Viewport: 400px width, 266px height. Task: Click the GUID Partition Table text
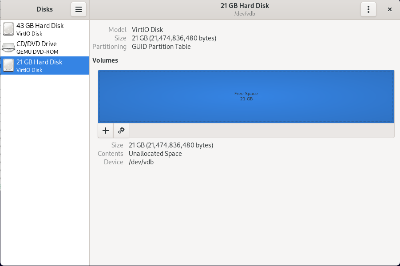[161, 47]
